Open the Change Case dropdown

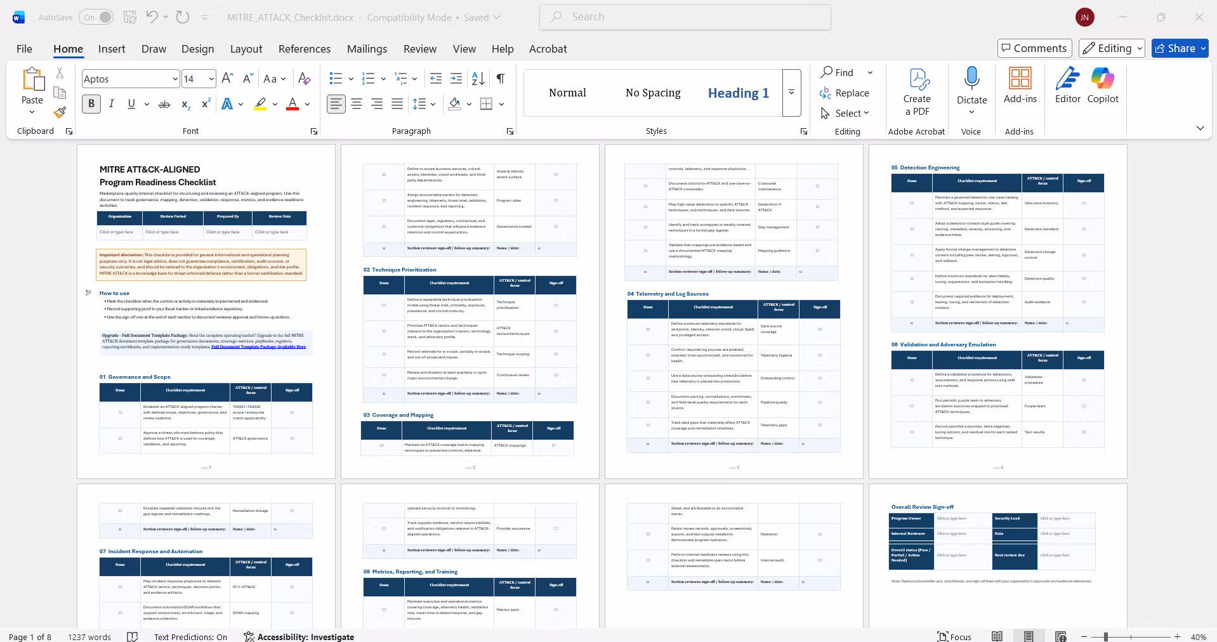(274, 79)
